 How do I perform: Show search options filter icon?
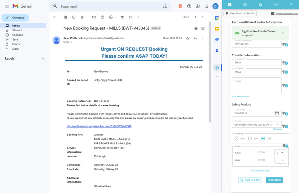tap(165, 6)
